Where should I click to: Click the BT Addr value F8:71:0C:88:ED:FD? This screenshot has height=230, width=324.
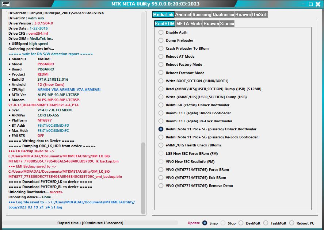point(53,126)
